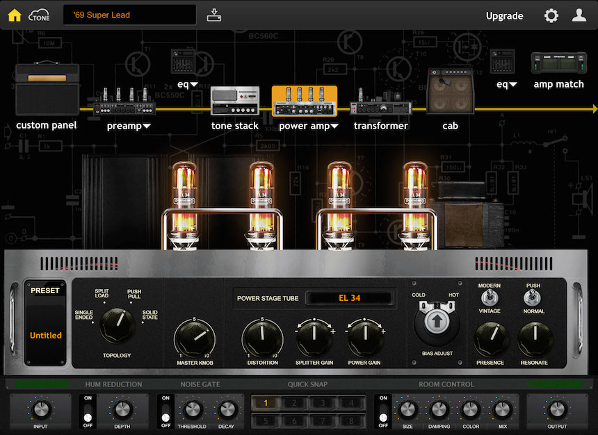Click the first eq module icon near preamp
This screenshot has height=435, width=598.
coord(184,61)
